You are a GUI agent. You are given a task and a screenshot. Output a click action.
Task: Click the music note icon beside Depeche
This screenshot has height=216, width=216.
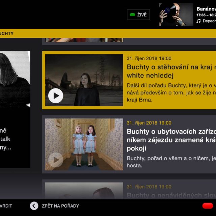[x=199, y=21]
